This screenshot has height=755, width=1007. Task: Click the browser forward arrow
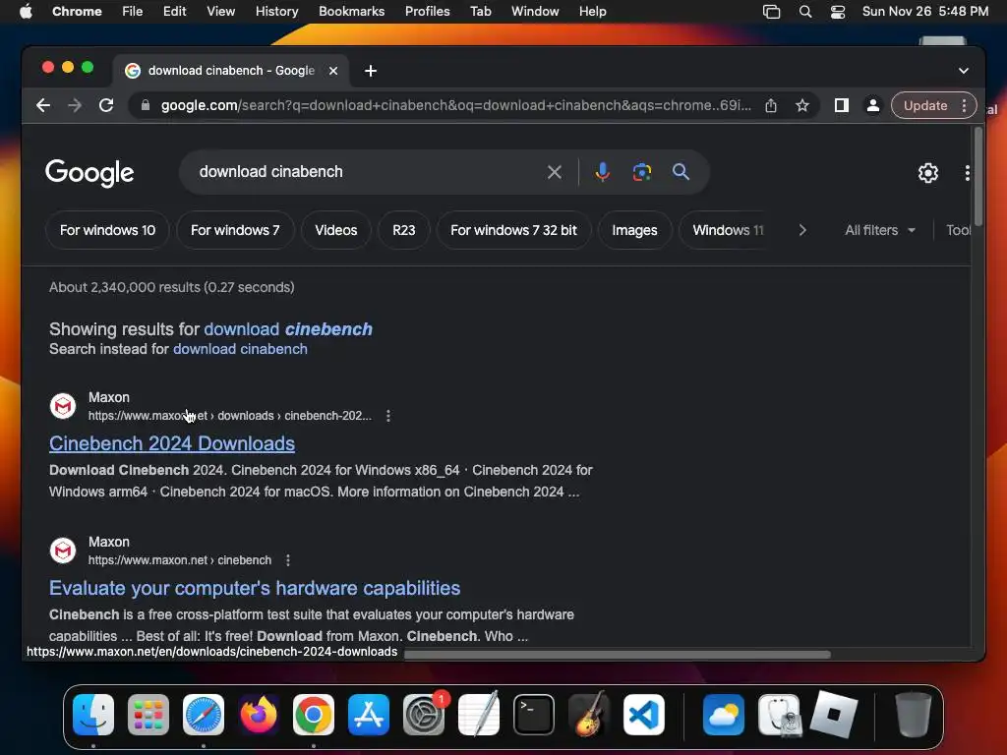(75, 105)
